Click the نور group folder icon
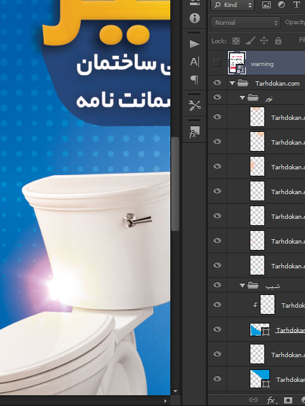The width and height of the screenshot is (305, 406). pyautogui.click(x=253, y=98)
